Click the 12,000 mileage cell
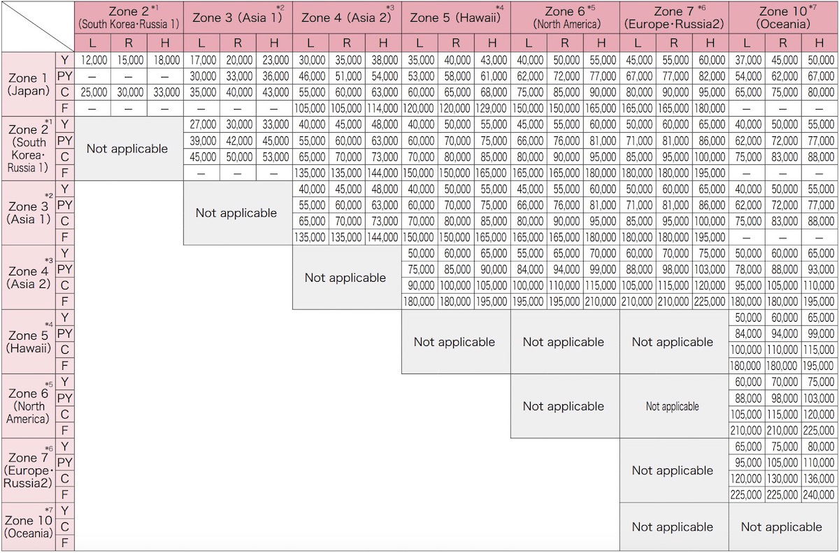Screen dimensions: 839x553 tap(93, 61)
